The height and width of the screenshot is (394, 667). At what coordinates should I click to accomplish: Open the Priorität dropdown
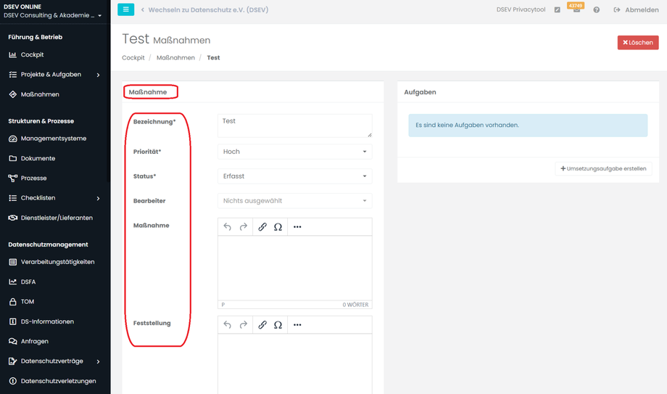pos(294,152)
